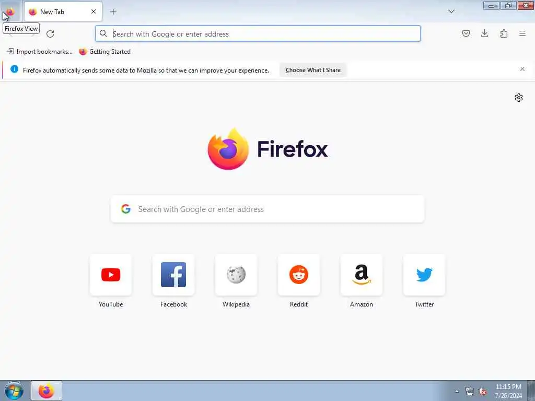Viewport: 535px width, 401px height.
Task: Click the Google logo in search box
Action: pyautogui.click(x=126, y=209)
